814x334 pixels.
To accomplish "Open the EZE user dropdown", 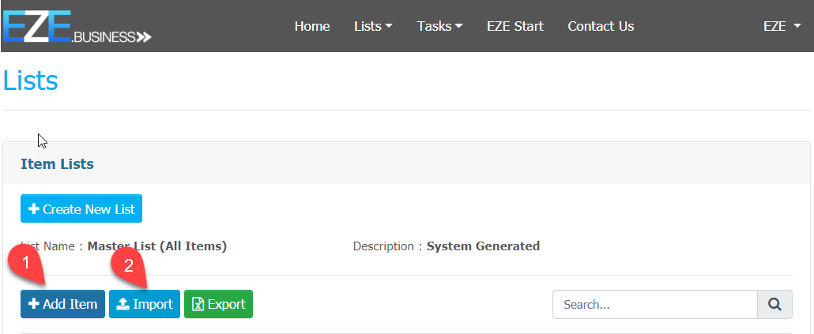I will pyautogui.click(x=782, y=26).
